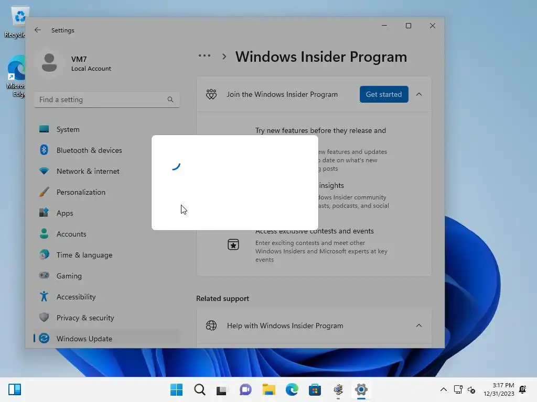Open Accounts settings
537x402 pixels.
(107, 234)
